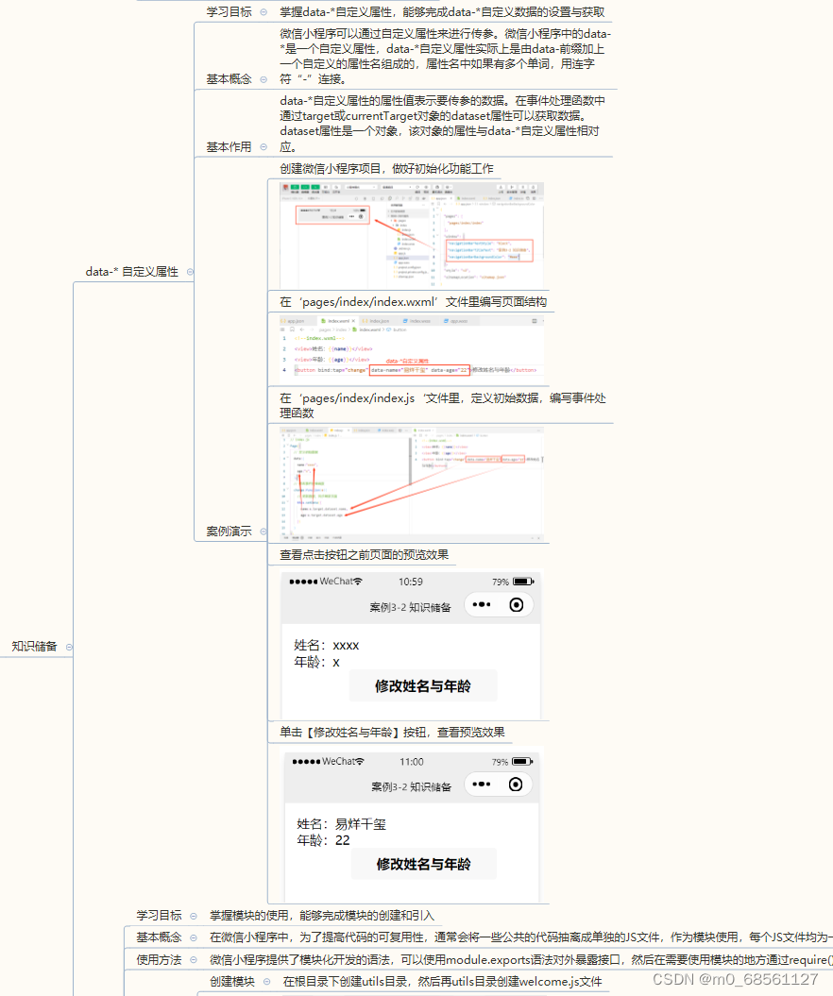This screenshot has width=833, height=996.
Task: Collapse the data-* 自定义属性 branch toggle
Action: click(x=190, y=272)
